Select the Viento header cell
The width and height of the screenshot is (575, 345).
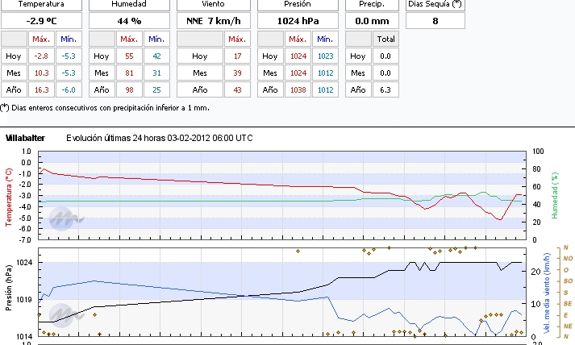[213, 4]
